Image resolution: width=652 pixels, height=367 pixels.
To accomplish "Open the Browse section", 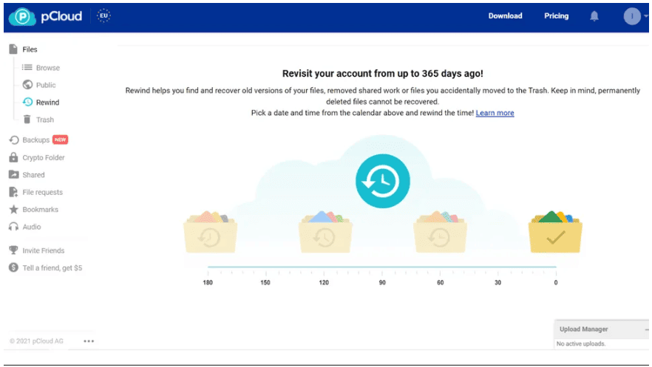I will pos(48,68).
